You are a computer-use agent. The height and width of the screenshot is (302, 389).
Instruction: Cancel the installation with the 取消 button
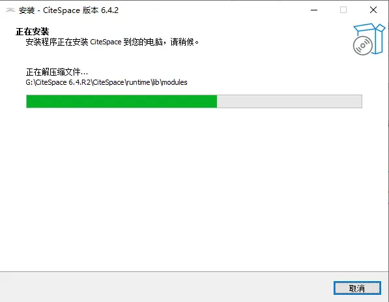click(357, 288)
